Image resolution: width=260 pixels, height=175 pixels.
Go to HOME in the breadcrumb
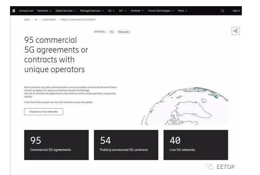point(27,19)
